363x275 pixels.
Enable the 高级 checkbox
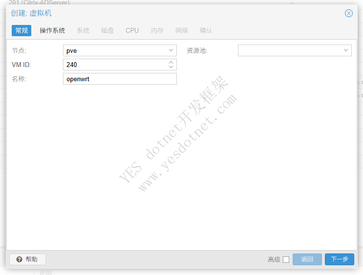[286, 259]
